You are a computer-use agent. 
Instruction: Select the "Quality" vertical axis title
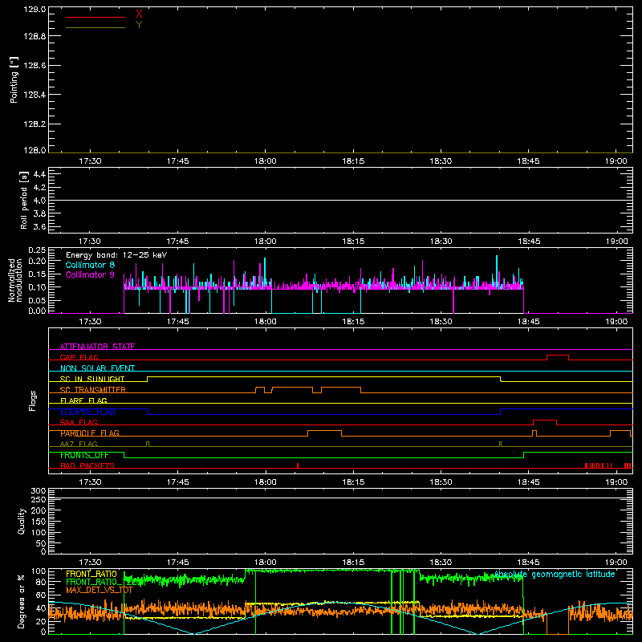22,521
